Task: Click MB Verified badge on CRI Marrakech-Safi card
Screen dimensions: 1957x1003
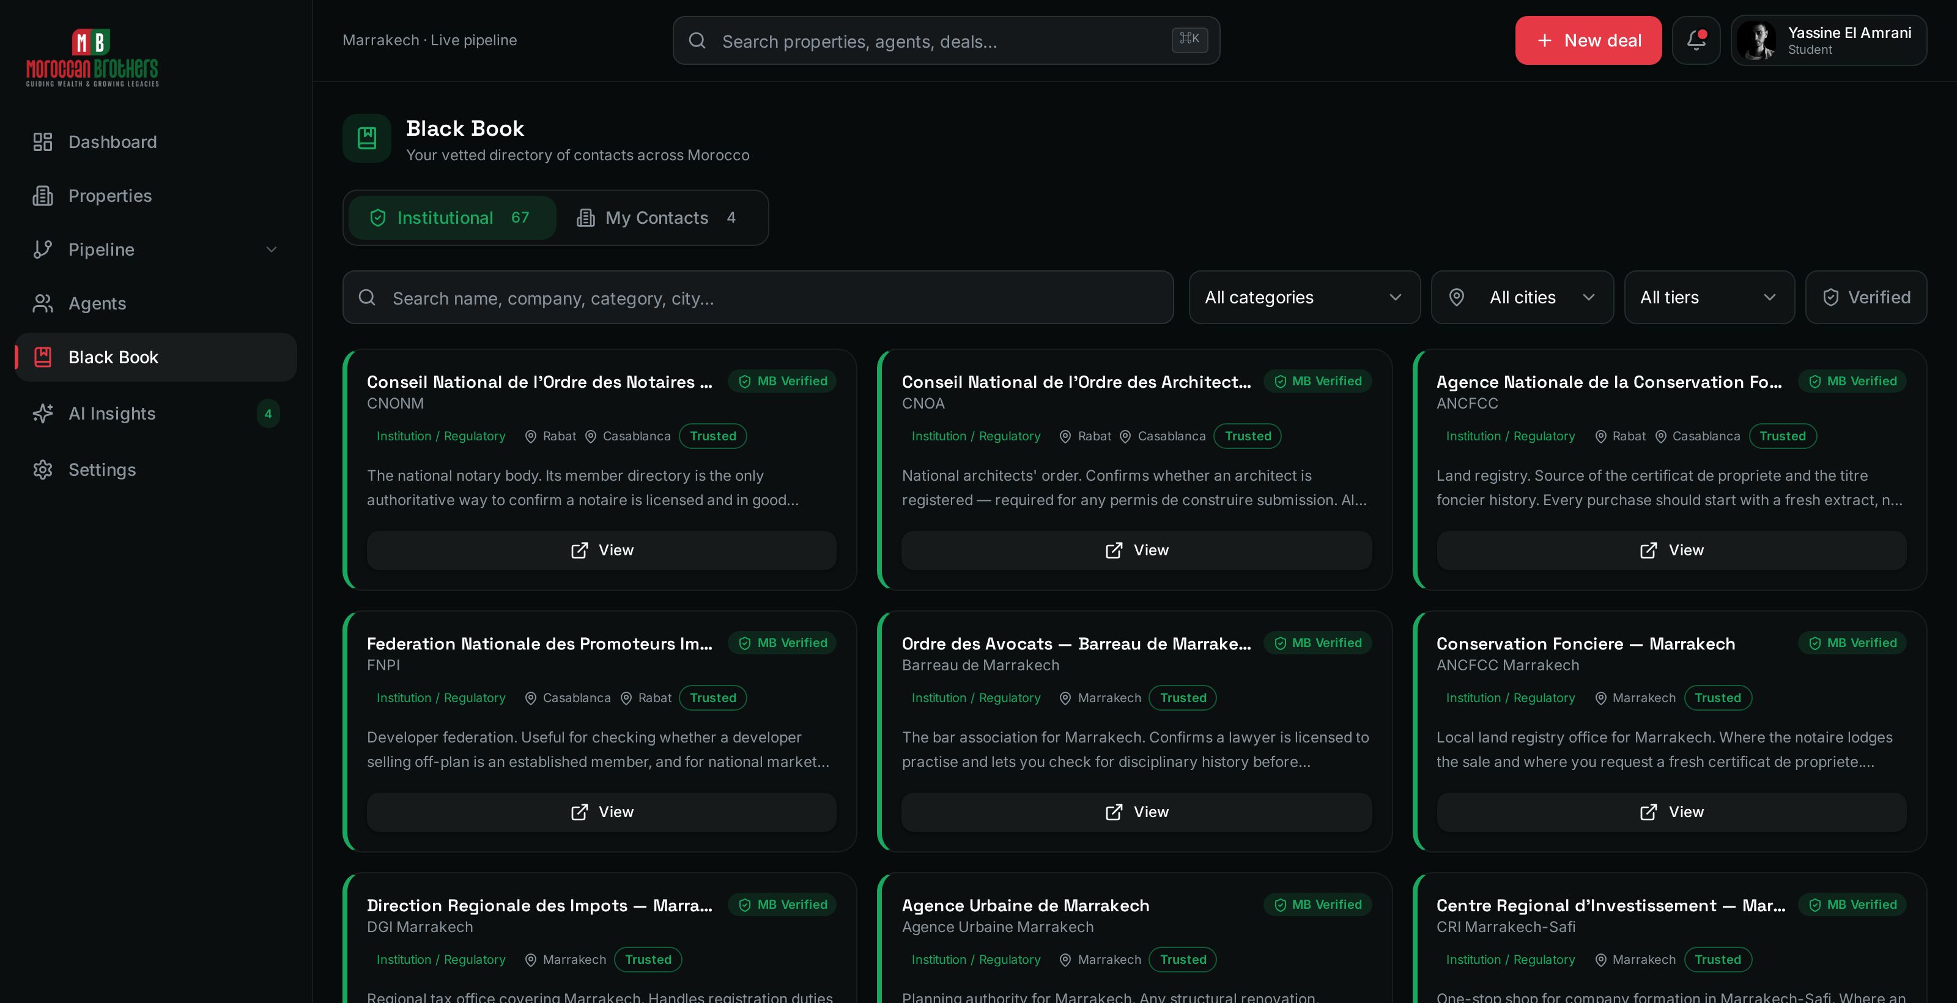Action: [x=1852, y=905]
